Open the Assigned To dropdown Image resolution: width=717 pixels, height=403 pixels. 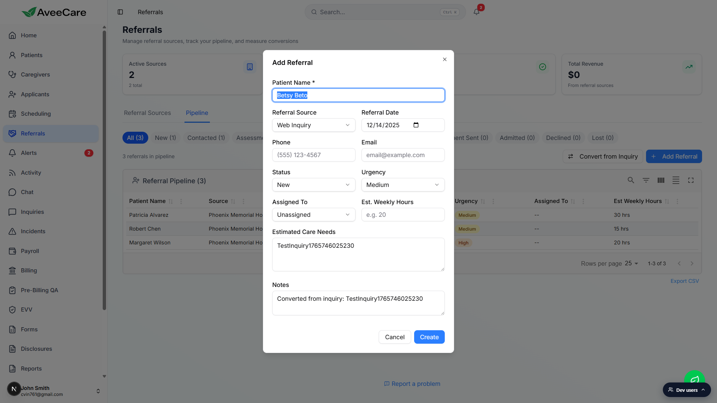[314, 215]
